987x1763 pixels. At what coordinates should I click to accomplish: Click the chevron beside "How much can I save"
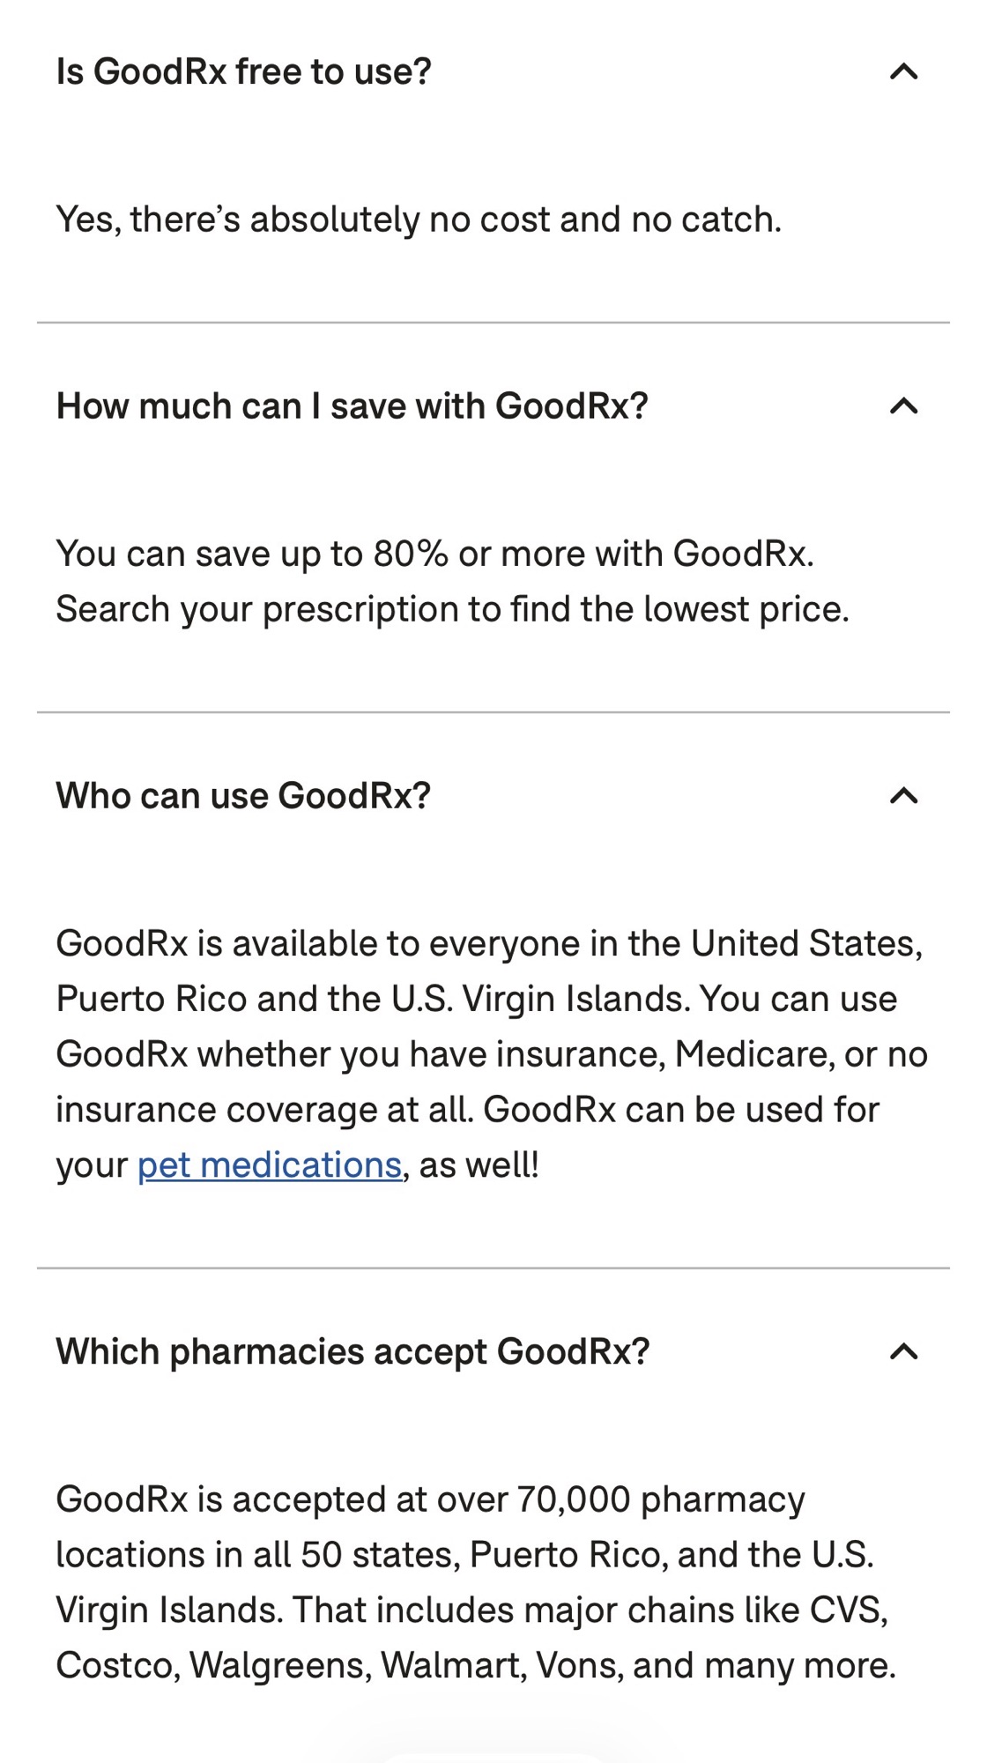click(x=904, y=406)
